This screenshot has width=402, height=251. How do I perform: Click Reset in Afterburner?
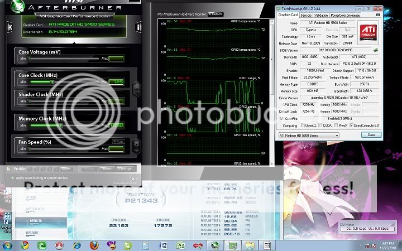pyautogui.click(x=107, y=168)
